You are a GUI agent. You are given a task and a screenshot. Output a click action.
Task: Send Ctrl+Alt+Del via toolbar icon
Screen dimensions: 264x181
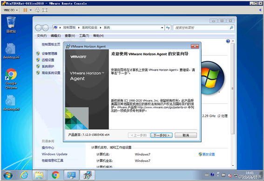click(x=37, y=10)
